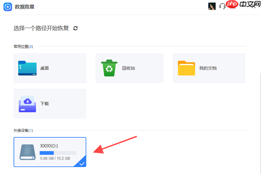This screenshot has height=174, width=261.
Task: Open the user avatar profile
Action: point(212,7)
